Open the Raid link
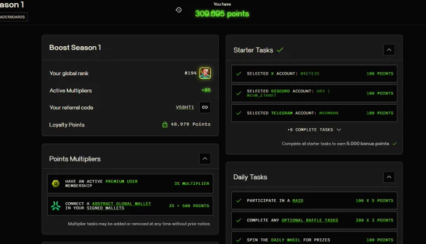 point(298,200)
